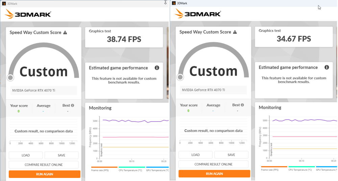The width and height of the screenshot is (338, 181).
Task: Click Graphics test label in right window
Action: pos(270,31)
